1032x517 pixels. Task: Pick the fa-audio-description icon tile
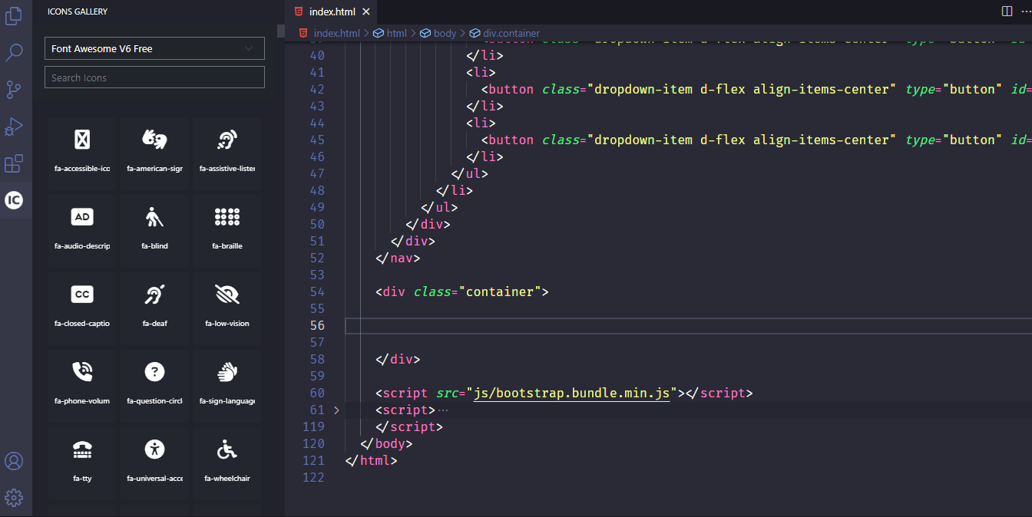pyautogui.click(x=82, y=230)
